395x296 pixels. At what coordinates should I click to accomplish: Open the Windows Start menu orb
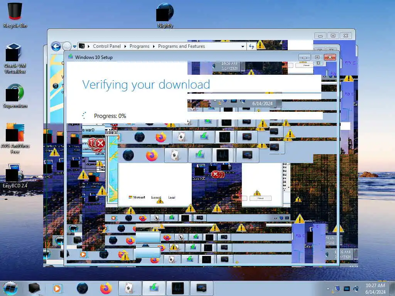10,288
